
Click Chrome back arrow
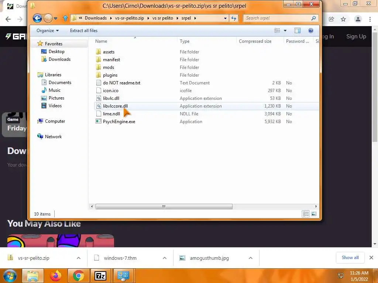click(x=8, y=19)
